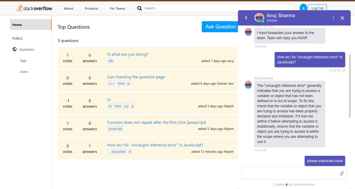Image resolution: width=355 pixels, height=189 pixels.
Task: Click the PUBLIC sidebar label
Action: pos(17,38)
